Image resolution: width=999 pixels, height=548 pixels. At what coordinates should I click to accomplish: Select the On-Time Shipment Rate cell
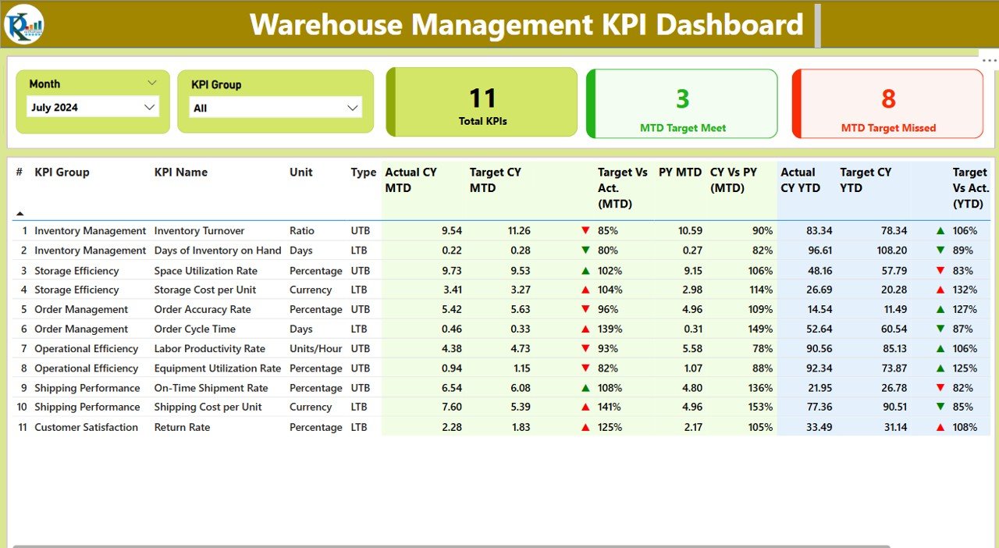pyautogui.click(x=211, y=388)
